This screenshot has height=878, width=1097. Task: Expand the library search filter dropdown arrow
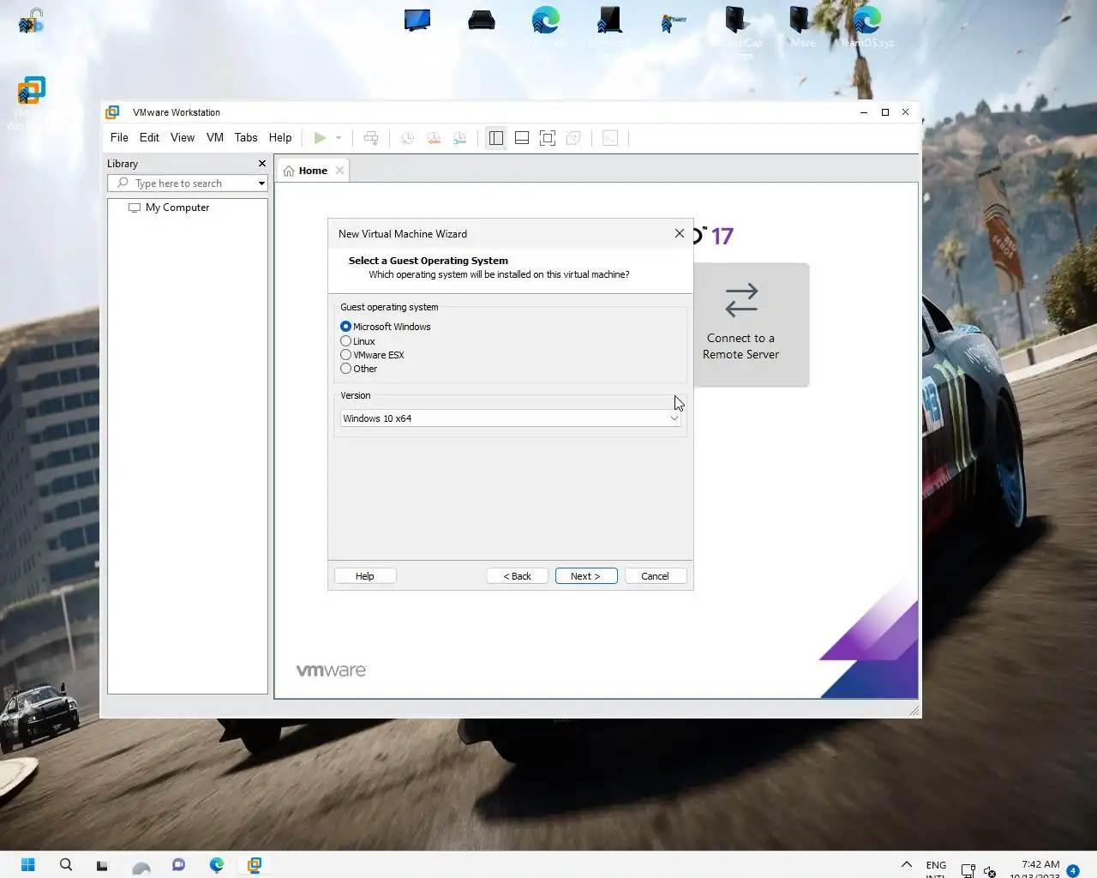pos(261,183)
